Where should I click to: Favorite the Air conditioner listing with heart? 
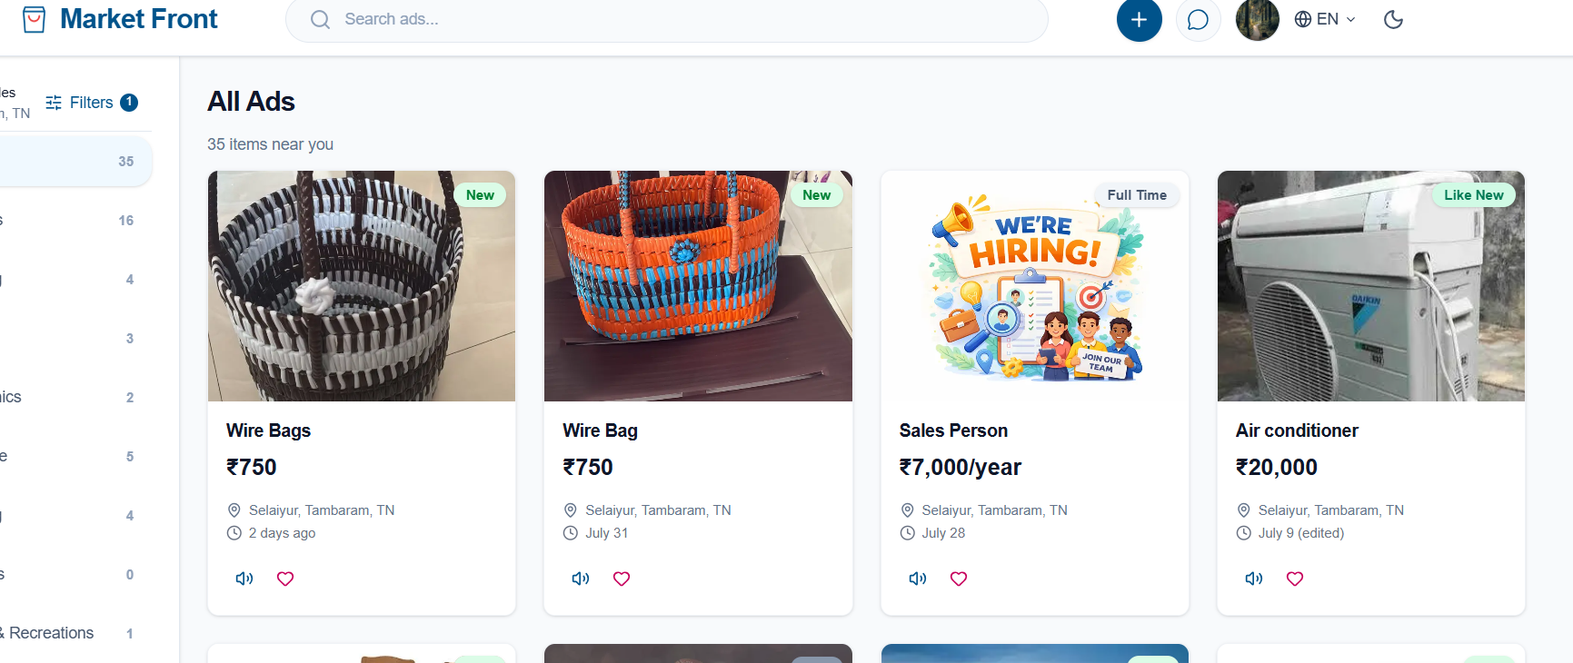click(x=1295, y=579)
